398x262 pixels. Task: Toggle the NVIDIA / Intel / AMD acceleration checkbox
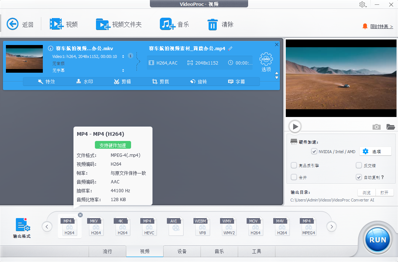click(x=315, y=151)
